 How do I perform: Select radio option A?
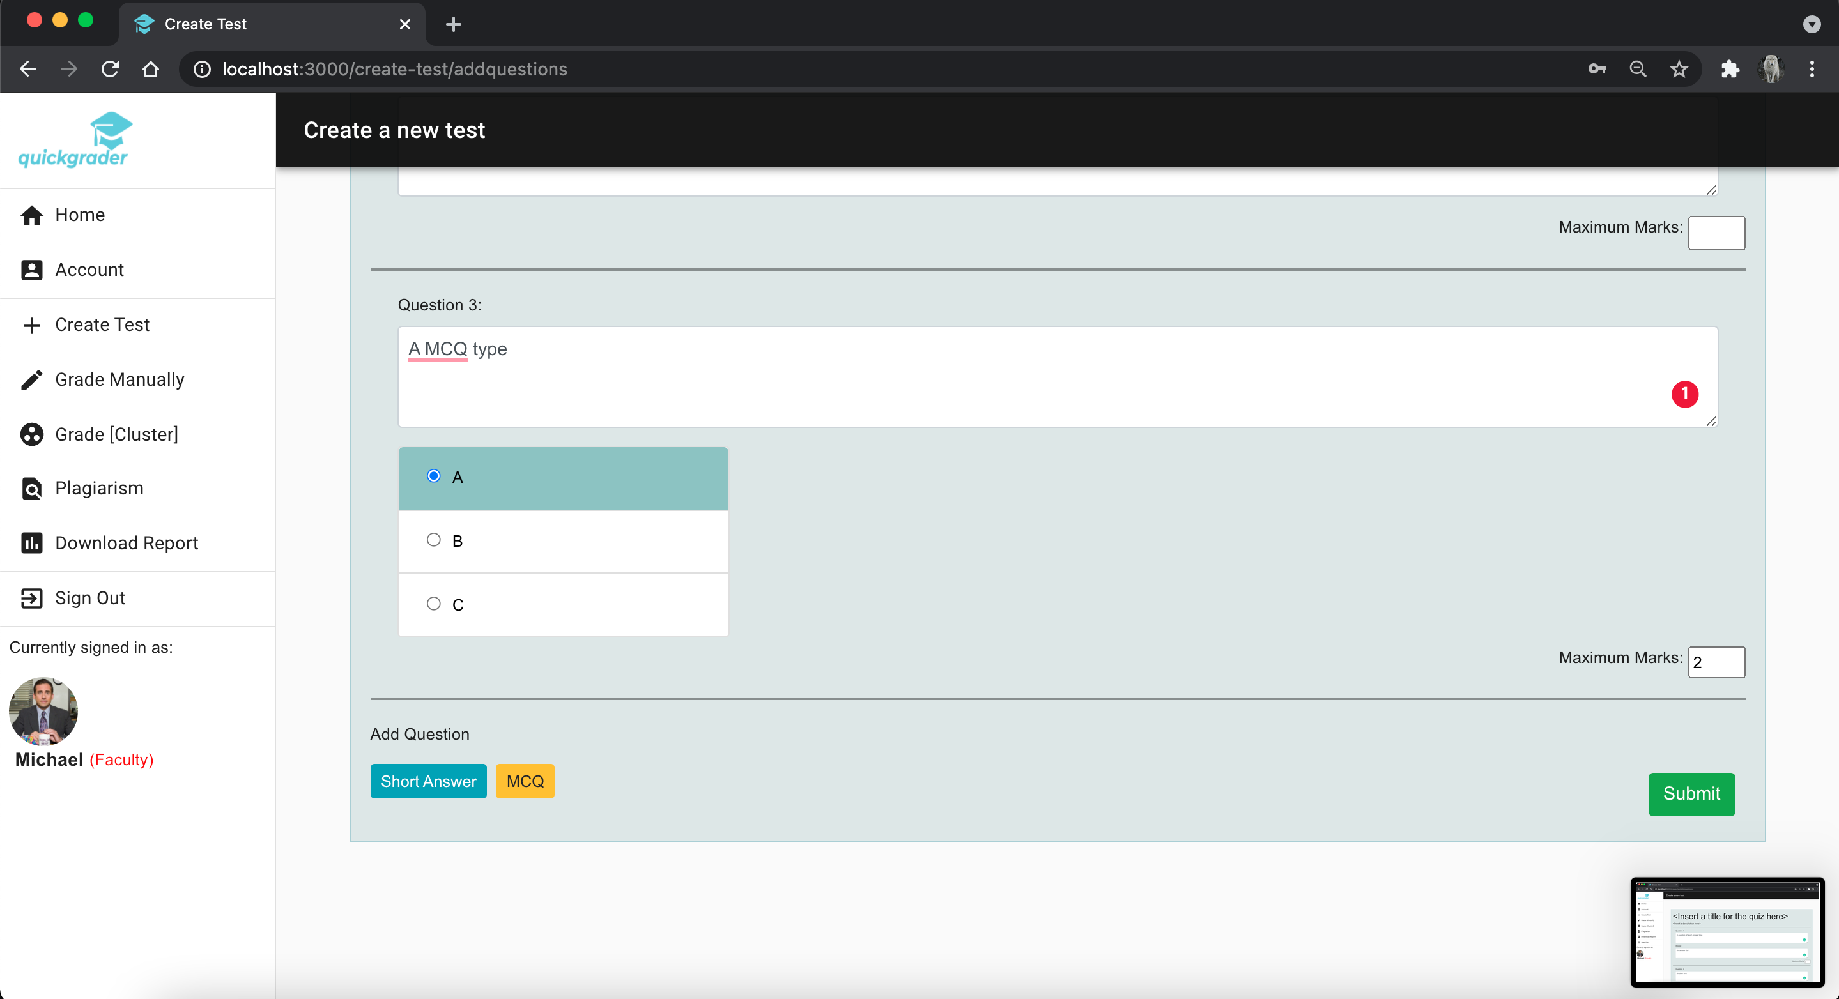(x=433, y=476)
